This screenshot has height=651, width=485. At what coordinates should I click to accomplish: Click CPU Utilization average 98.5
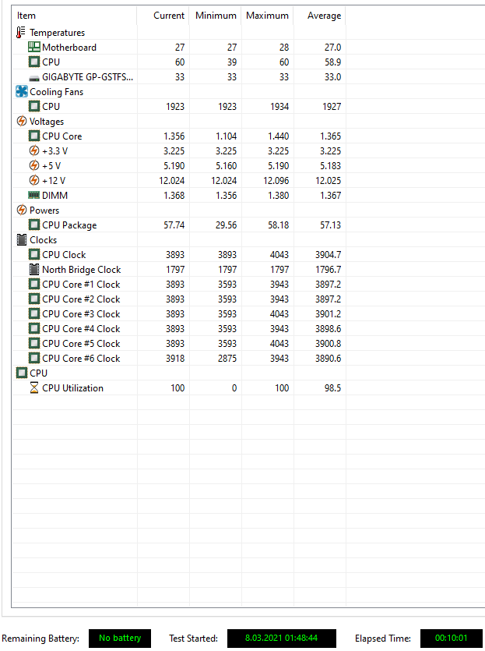click(x=332, y=387)
